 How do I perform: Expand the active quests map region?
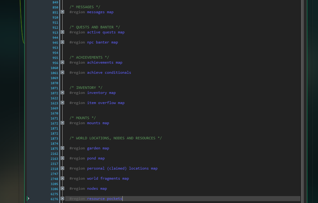pos(62,32)
